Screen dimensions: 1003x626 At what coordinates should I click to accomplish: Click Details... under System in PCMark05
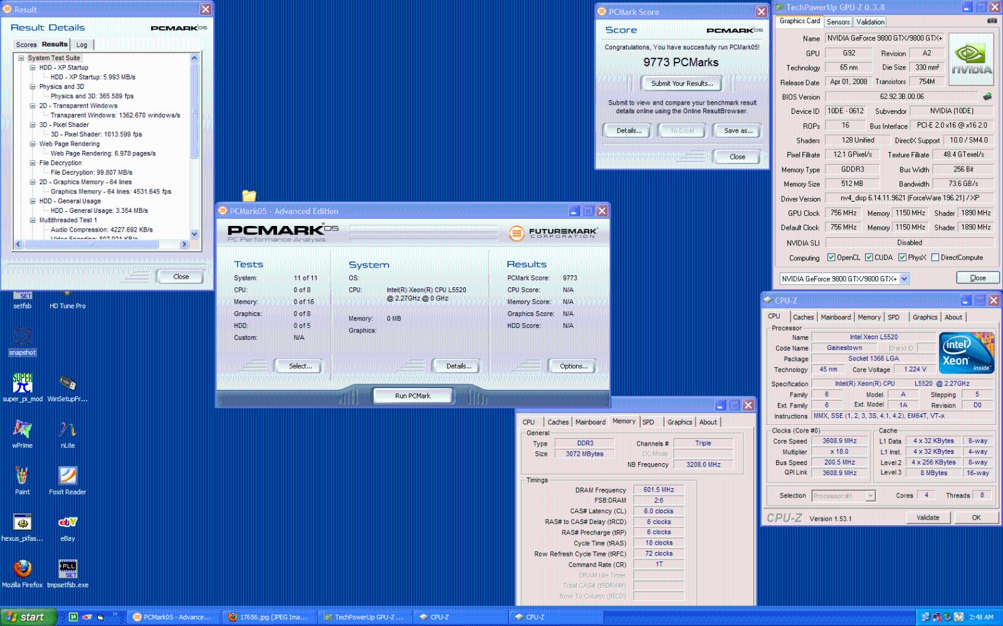coord(458,366)
